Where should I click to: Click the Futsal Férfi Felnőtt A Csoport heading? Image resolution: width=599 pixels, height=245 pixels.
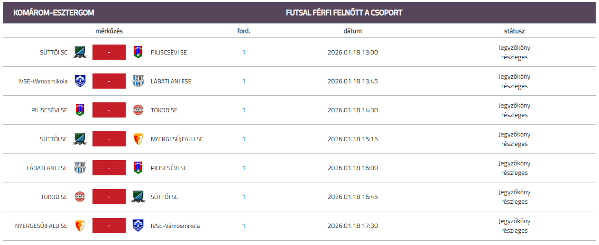click(x=344, y=13)
